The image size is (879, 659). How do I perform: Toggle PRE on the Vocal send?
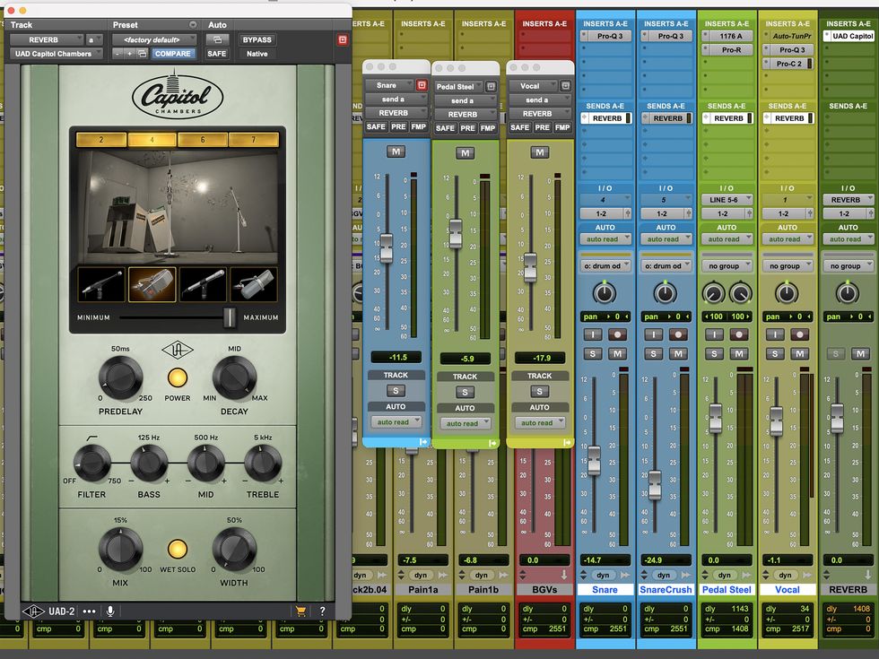point(542,127)
